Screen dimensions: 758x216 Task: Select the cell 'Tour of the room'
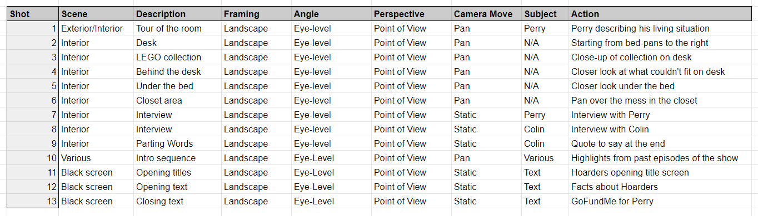tap(177, 29)
